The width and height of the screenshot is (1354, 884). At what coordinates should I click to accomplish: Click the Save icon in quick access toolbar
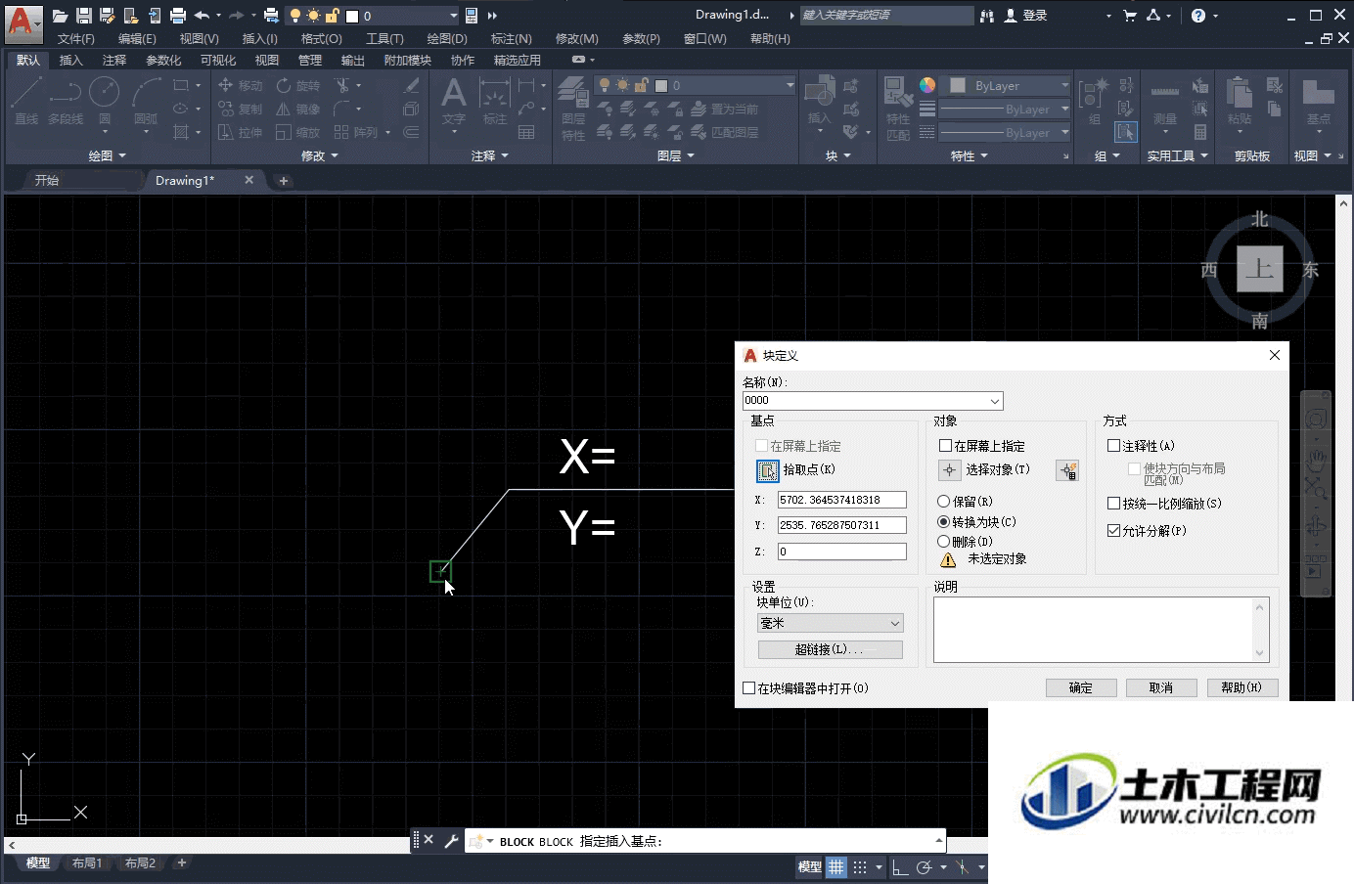point(84,16)
